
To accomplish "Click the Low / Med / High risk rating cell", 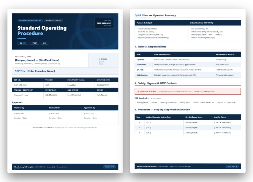I will point(80,95).
